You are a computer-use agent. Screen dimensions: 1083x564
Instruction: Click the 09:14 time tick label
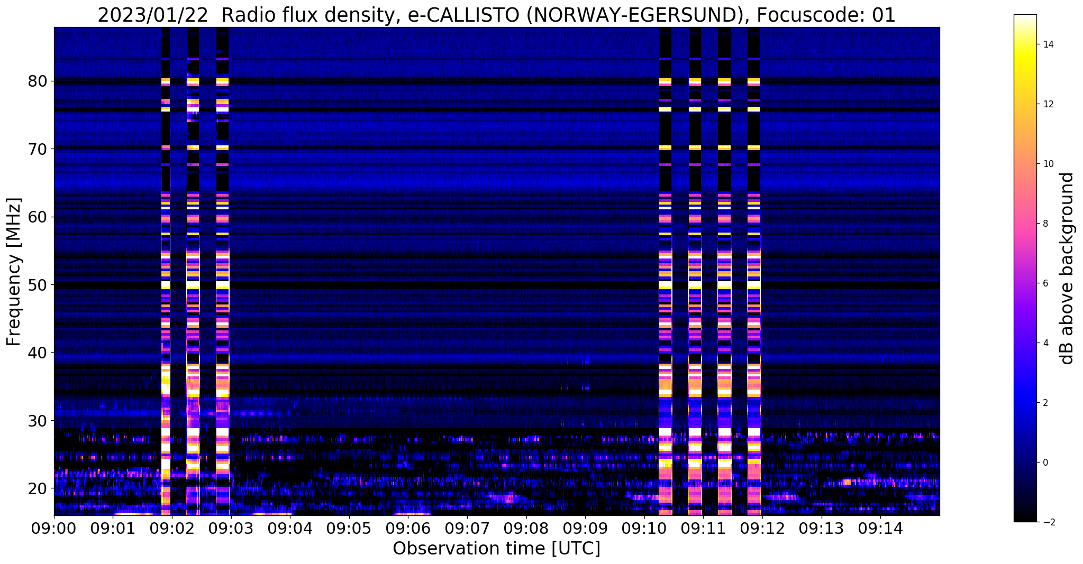coord(881,528)
